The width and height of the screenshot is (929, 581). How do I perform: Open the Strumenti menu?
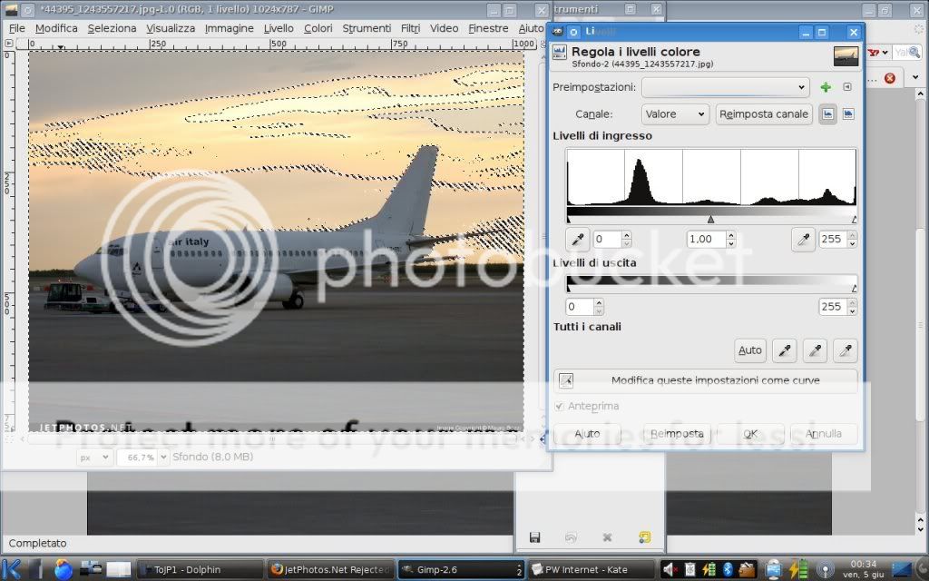(x=367, y=28)
